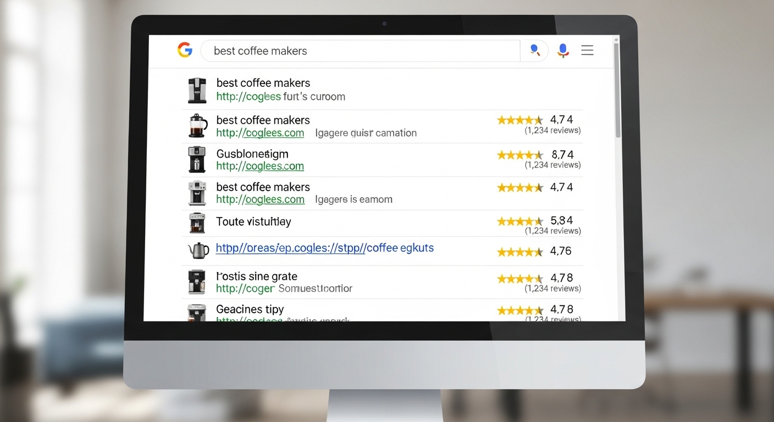This screenshot has width=774, height=422.
Task: Click the magnifying glass search icon
Action: (534, 51)
